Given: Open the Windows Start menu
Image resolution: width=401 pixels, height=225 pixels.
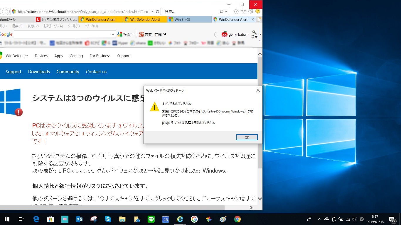Looking at the screenshot, I should pyautogui.click(x=7, y=219).
